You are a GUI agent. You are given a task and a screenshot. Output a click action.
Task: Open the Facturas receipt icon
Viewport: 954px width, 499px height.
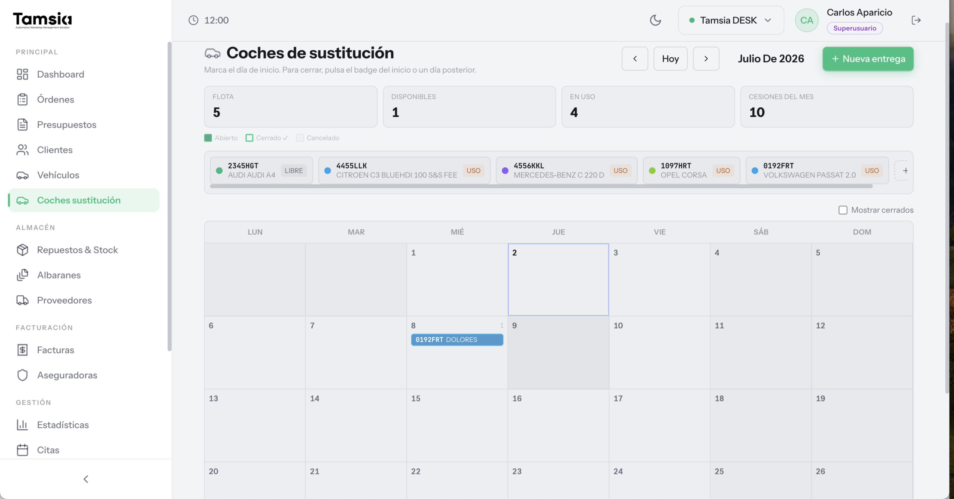tap(22, 350)
